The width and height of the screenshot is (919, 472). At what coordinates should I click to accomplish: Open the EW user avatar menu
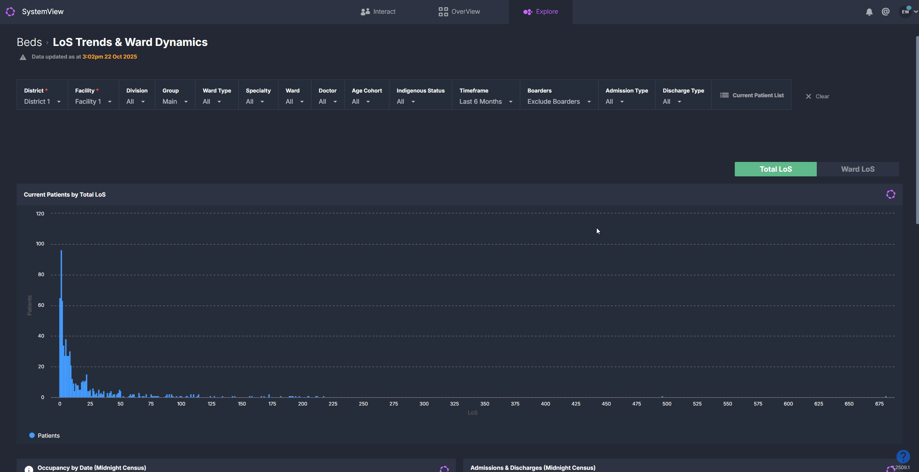point(906,12)
